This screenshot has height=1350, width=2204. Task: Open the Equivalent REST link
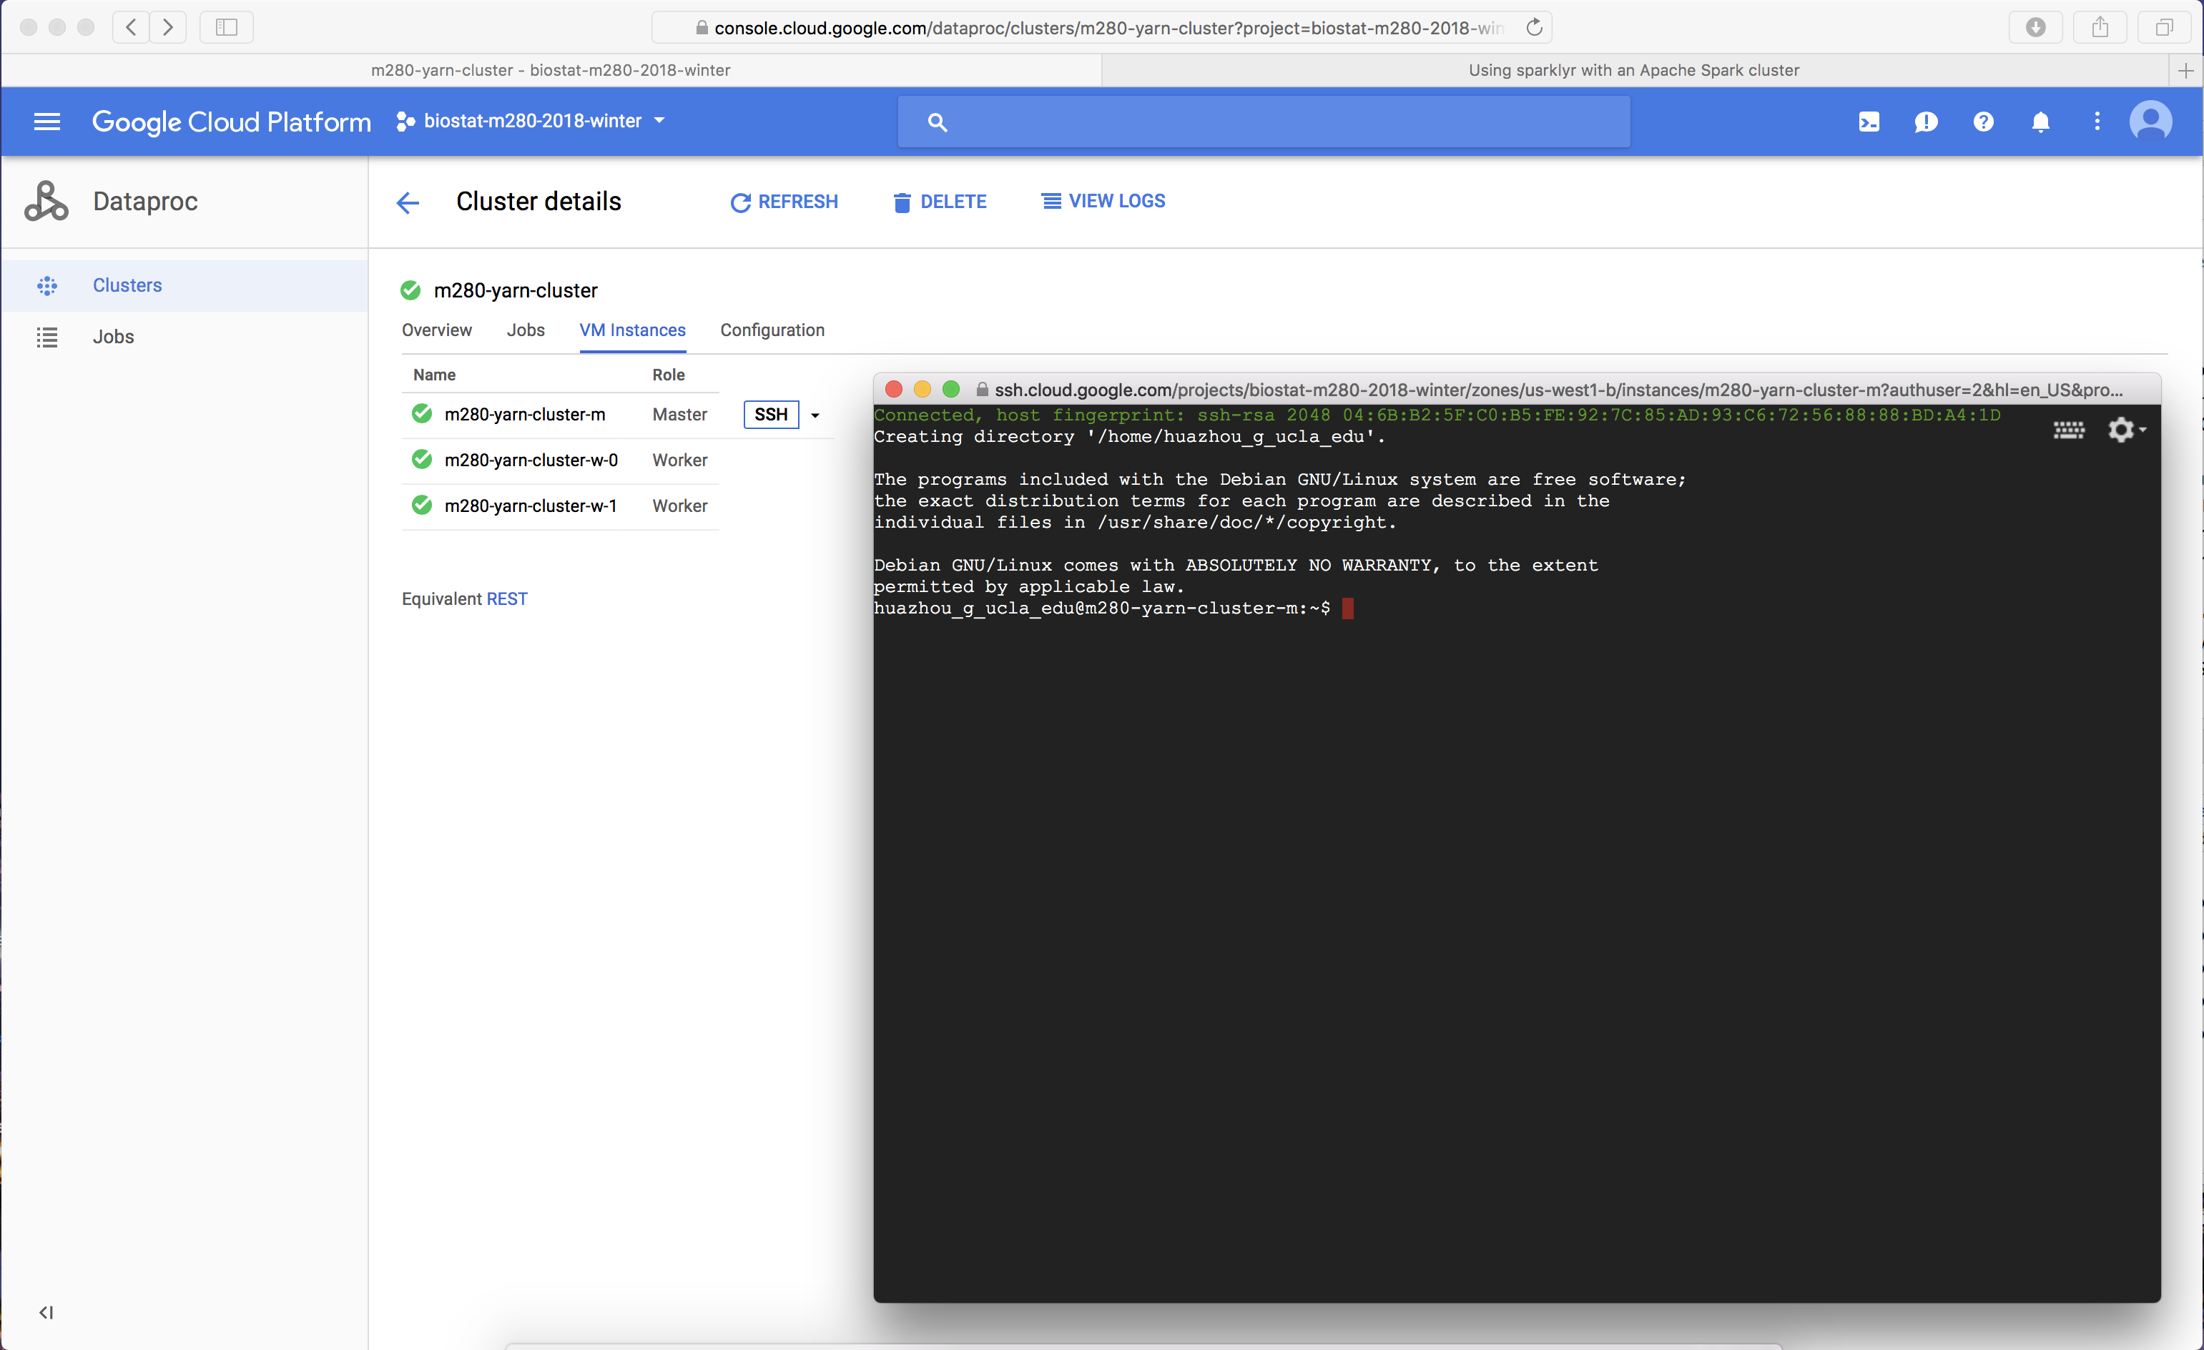coord(506,599)
